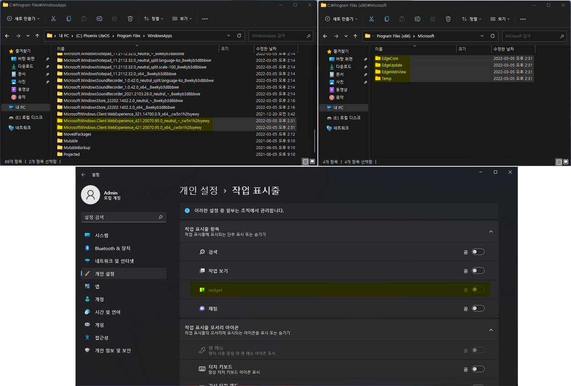Open 접근성 in Settings sidebar
Screen dimensions: 571x386
(x=123, y=338)
